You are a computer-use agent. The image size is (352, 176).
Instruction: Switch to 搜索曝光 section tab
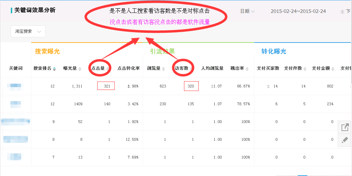click(47, 52)
